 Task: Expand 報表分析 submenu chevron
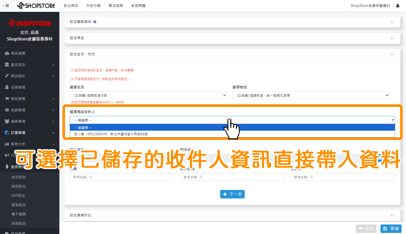(x=53, y=144)
